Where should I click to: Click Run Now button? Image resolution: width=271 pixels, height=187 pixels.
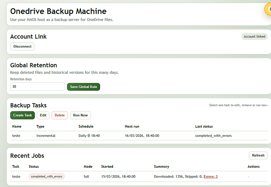click(81, 115)
